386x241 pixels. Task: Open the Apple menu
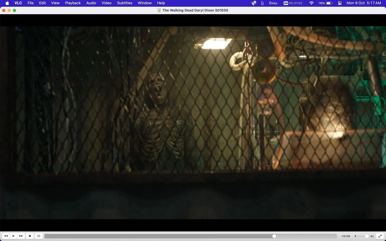pyautogui.click(x=7, y=3)
